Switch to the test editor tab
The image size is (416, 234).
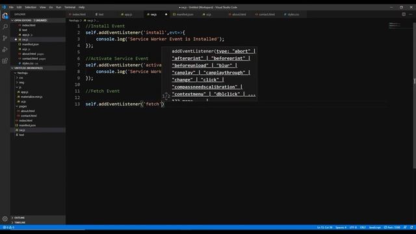pos(101,14)
